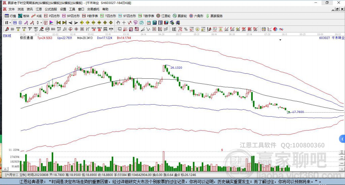Open the calculator icon
The height and width of the screenshot is (185, 345).
coord(154,23)
